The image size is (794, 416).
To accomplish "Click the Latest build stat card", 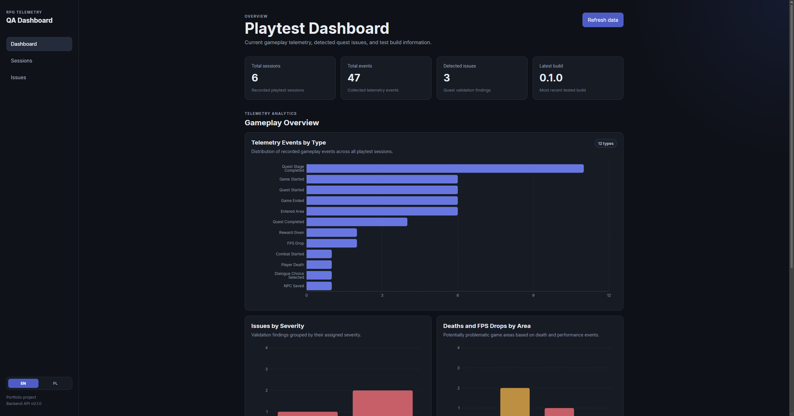I will [x=578, y=78].
